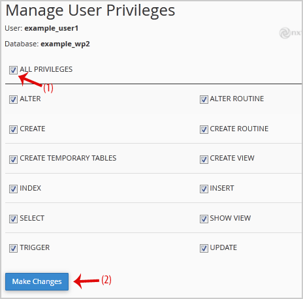Toggle the INSERT privilege checkbox
This screenshot has height=299, width=303.
tap(204, 189)
